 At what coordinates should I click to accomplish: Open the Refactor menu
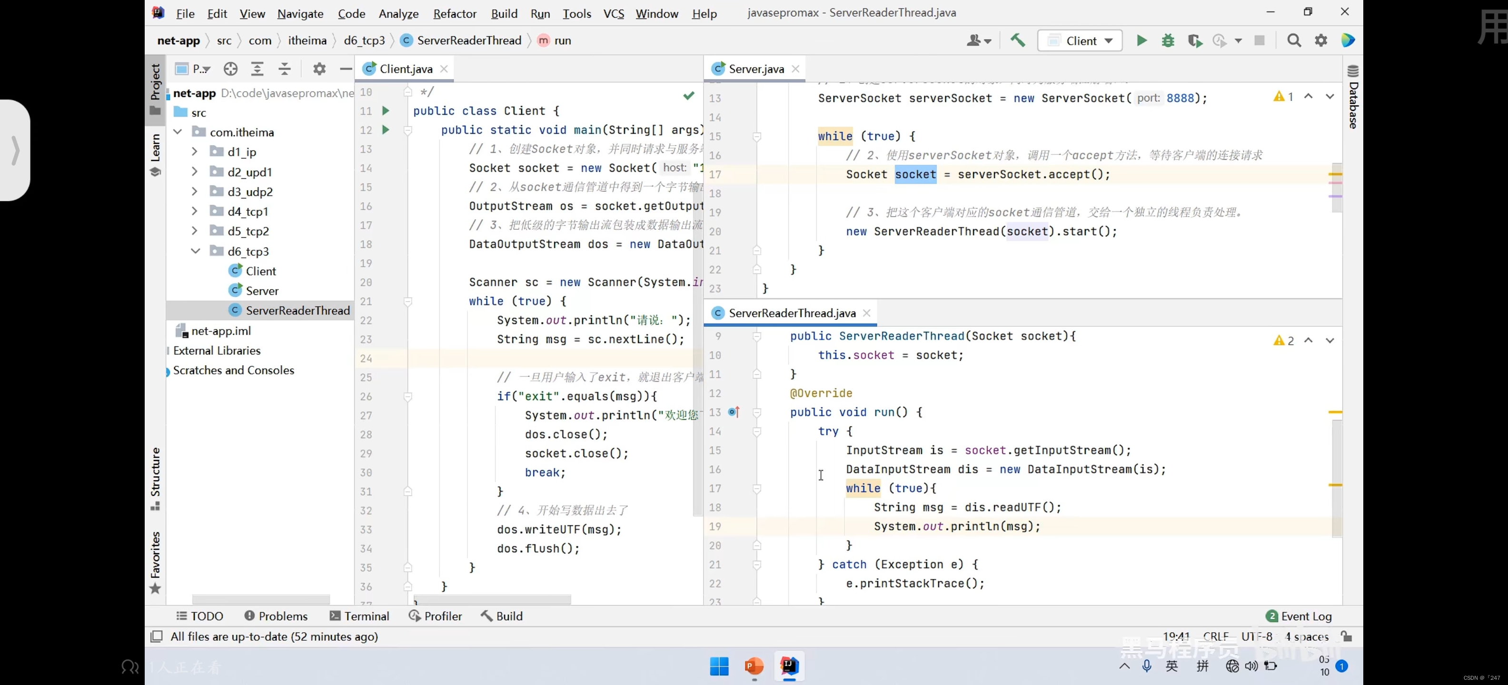coord(454,13)
